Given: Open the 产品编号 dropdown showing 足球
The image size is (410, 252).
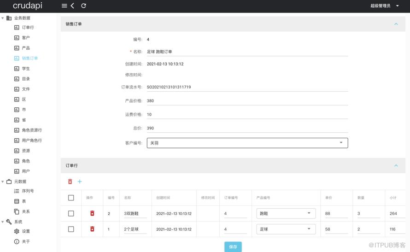Looking at the screenshot, I should [286, 229].
